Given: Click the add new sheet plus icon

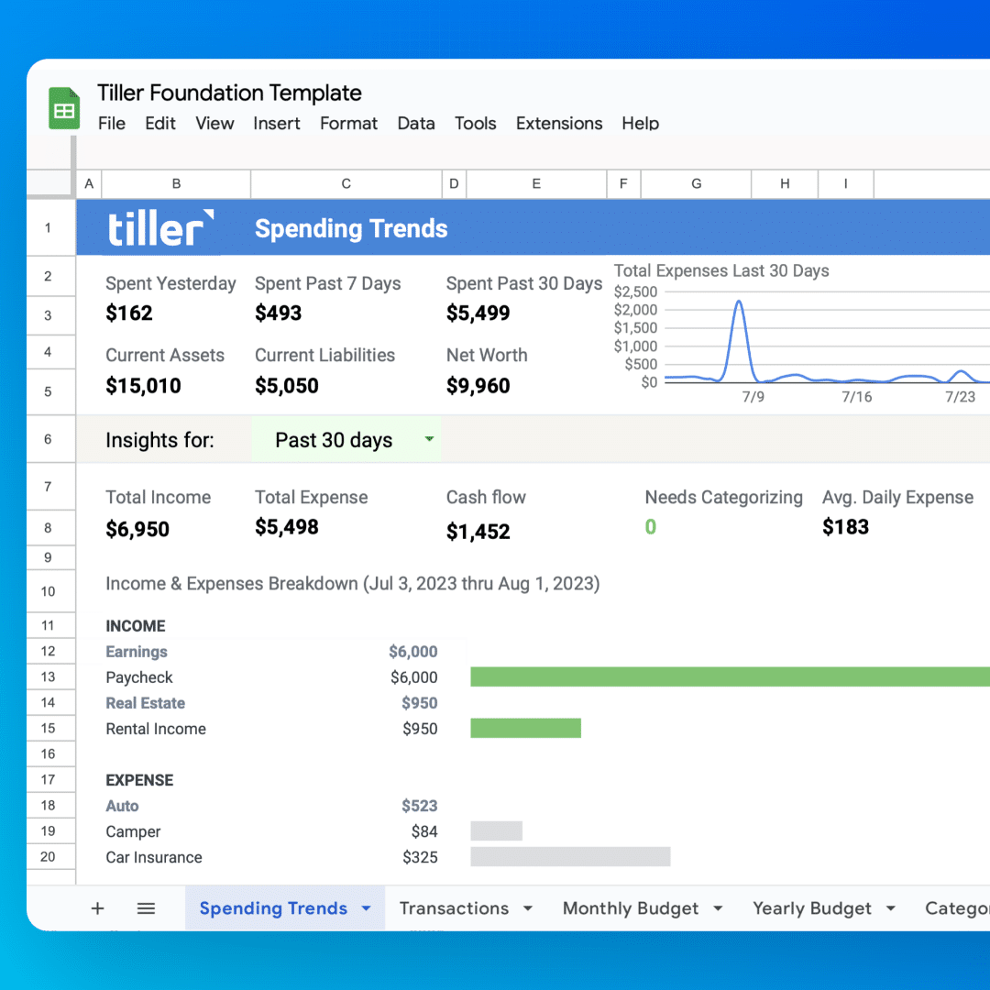Looking at the screenshot, I should (97, 908).
